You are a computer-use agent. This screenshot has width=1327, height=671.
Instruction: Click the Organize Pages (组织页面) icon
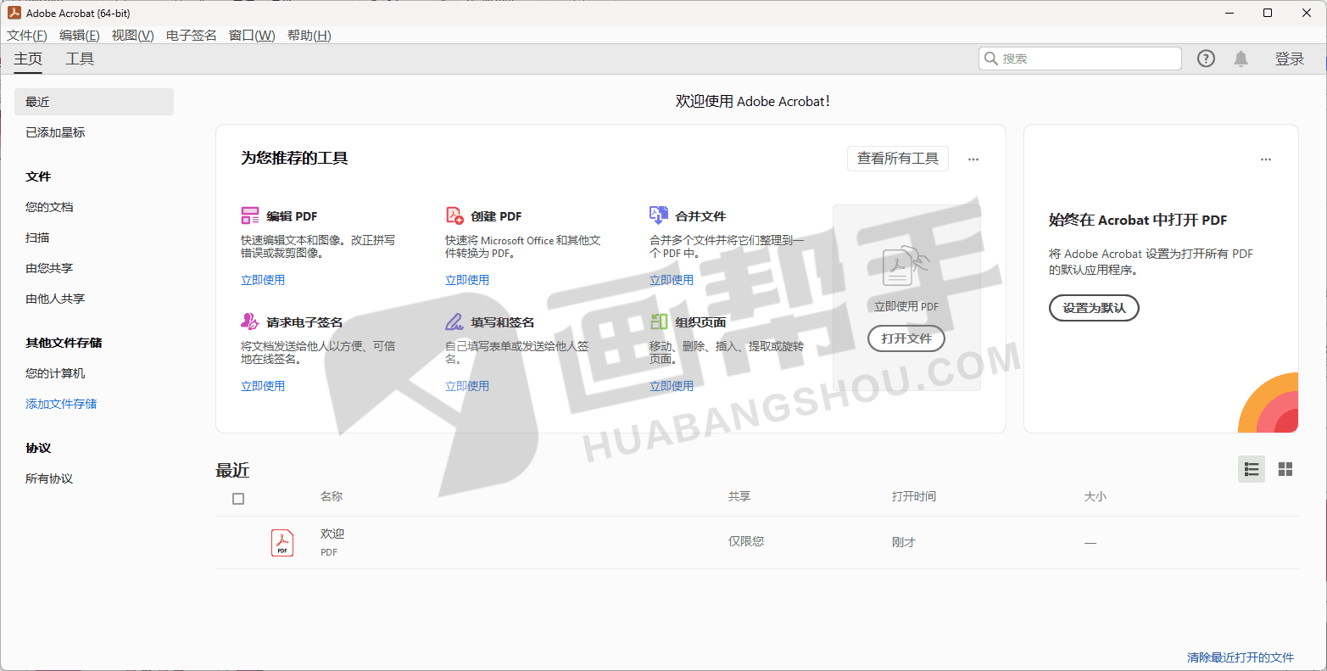pos(659,322)
